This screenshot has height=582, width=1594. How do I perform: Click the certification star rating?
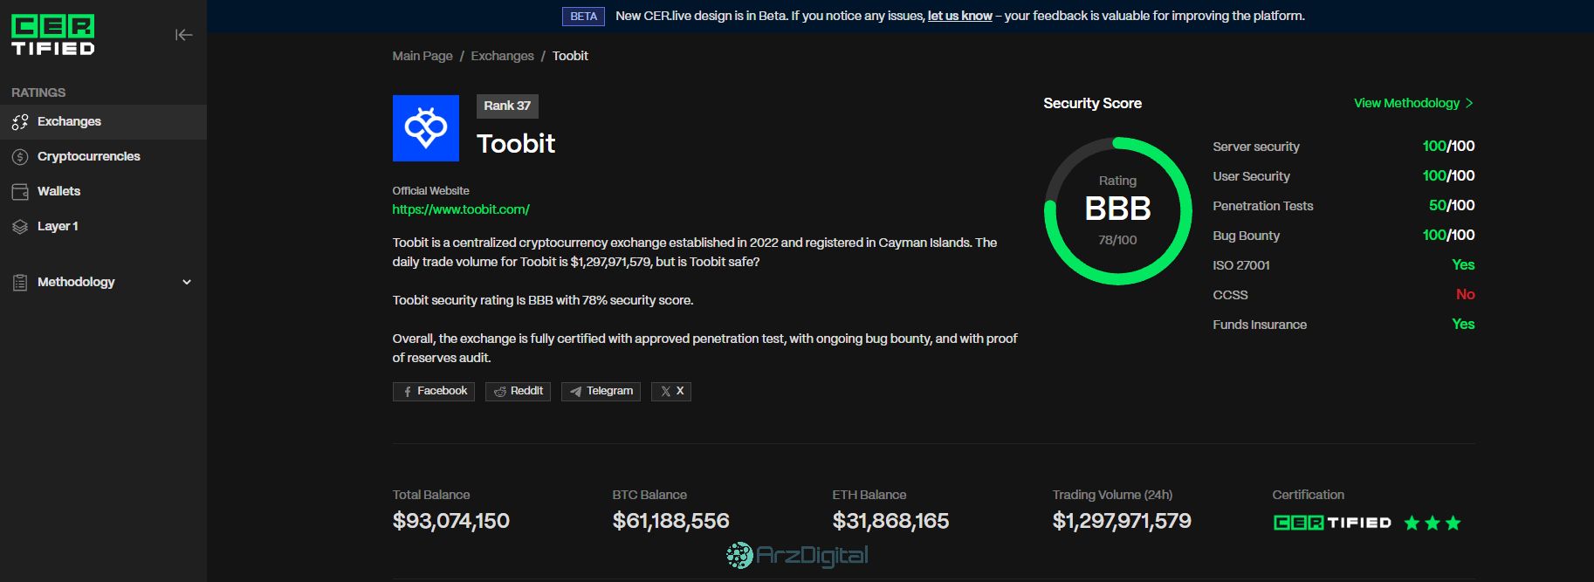[1433, 523]
